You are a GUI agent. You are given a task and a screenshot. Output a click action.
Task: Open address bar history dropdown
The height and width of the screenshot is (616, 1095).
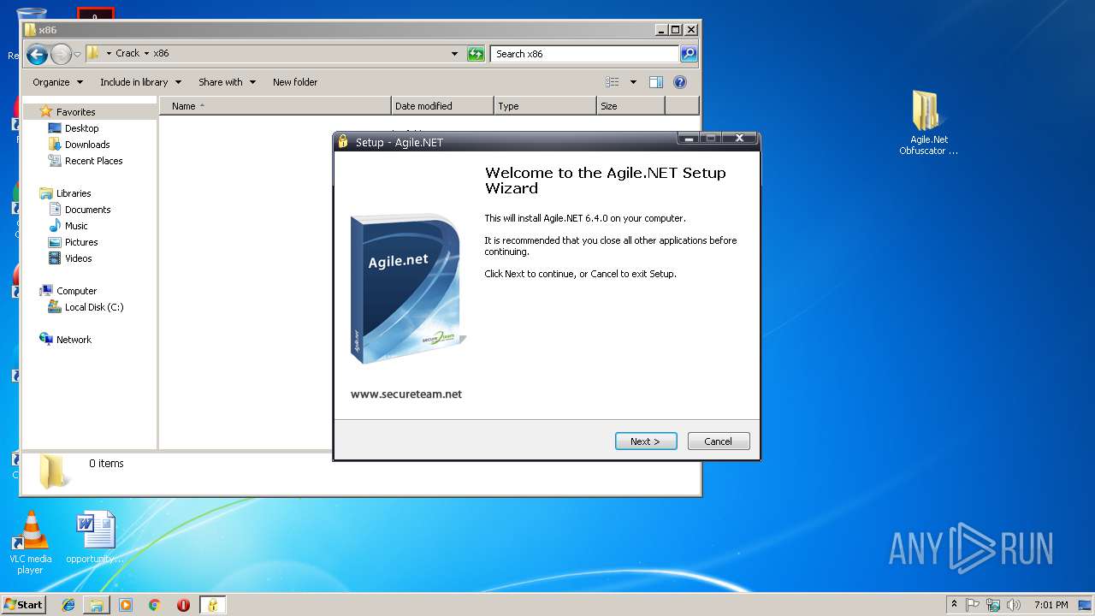tap(454, 54)
